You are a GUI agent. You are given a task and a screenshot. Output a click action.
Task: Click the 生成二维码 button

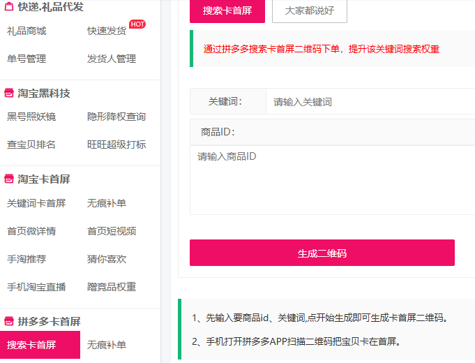[322, 253]
